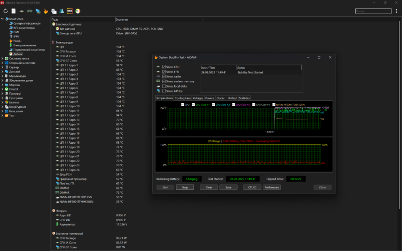The image size is (402, 251).
Task: Open the Powers tab
Action: pyautogui.click(x=209, y=98)
